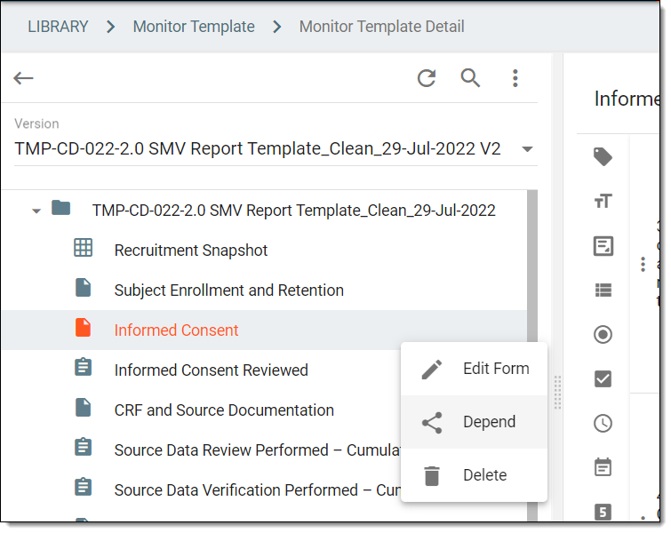Select the number 5 component icon
671x533 pixels.
point(603,512)
